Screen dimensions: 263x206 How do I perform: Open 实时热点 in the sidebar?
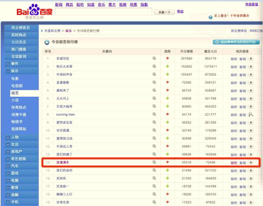(18, 35)
